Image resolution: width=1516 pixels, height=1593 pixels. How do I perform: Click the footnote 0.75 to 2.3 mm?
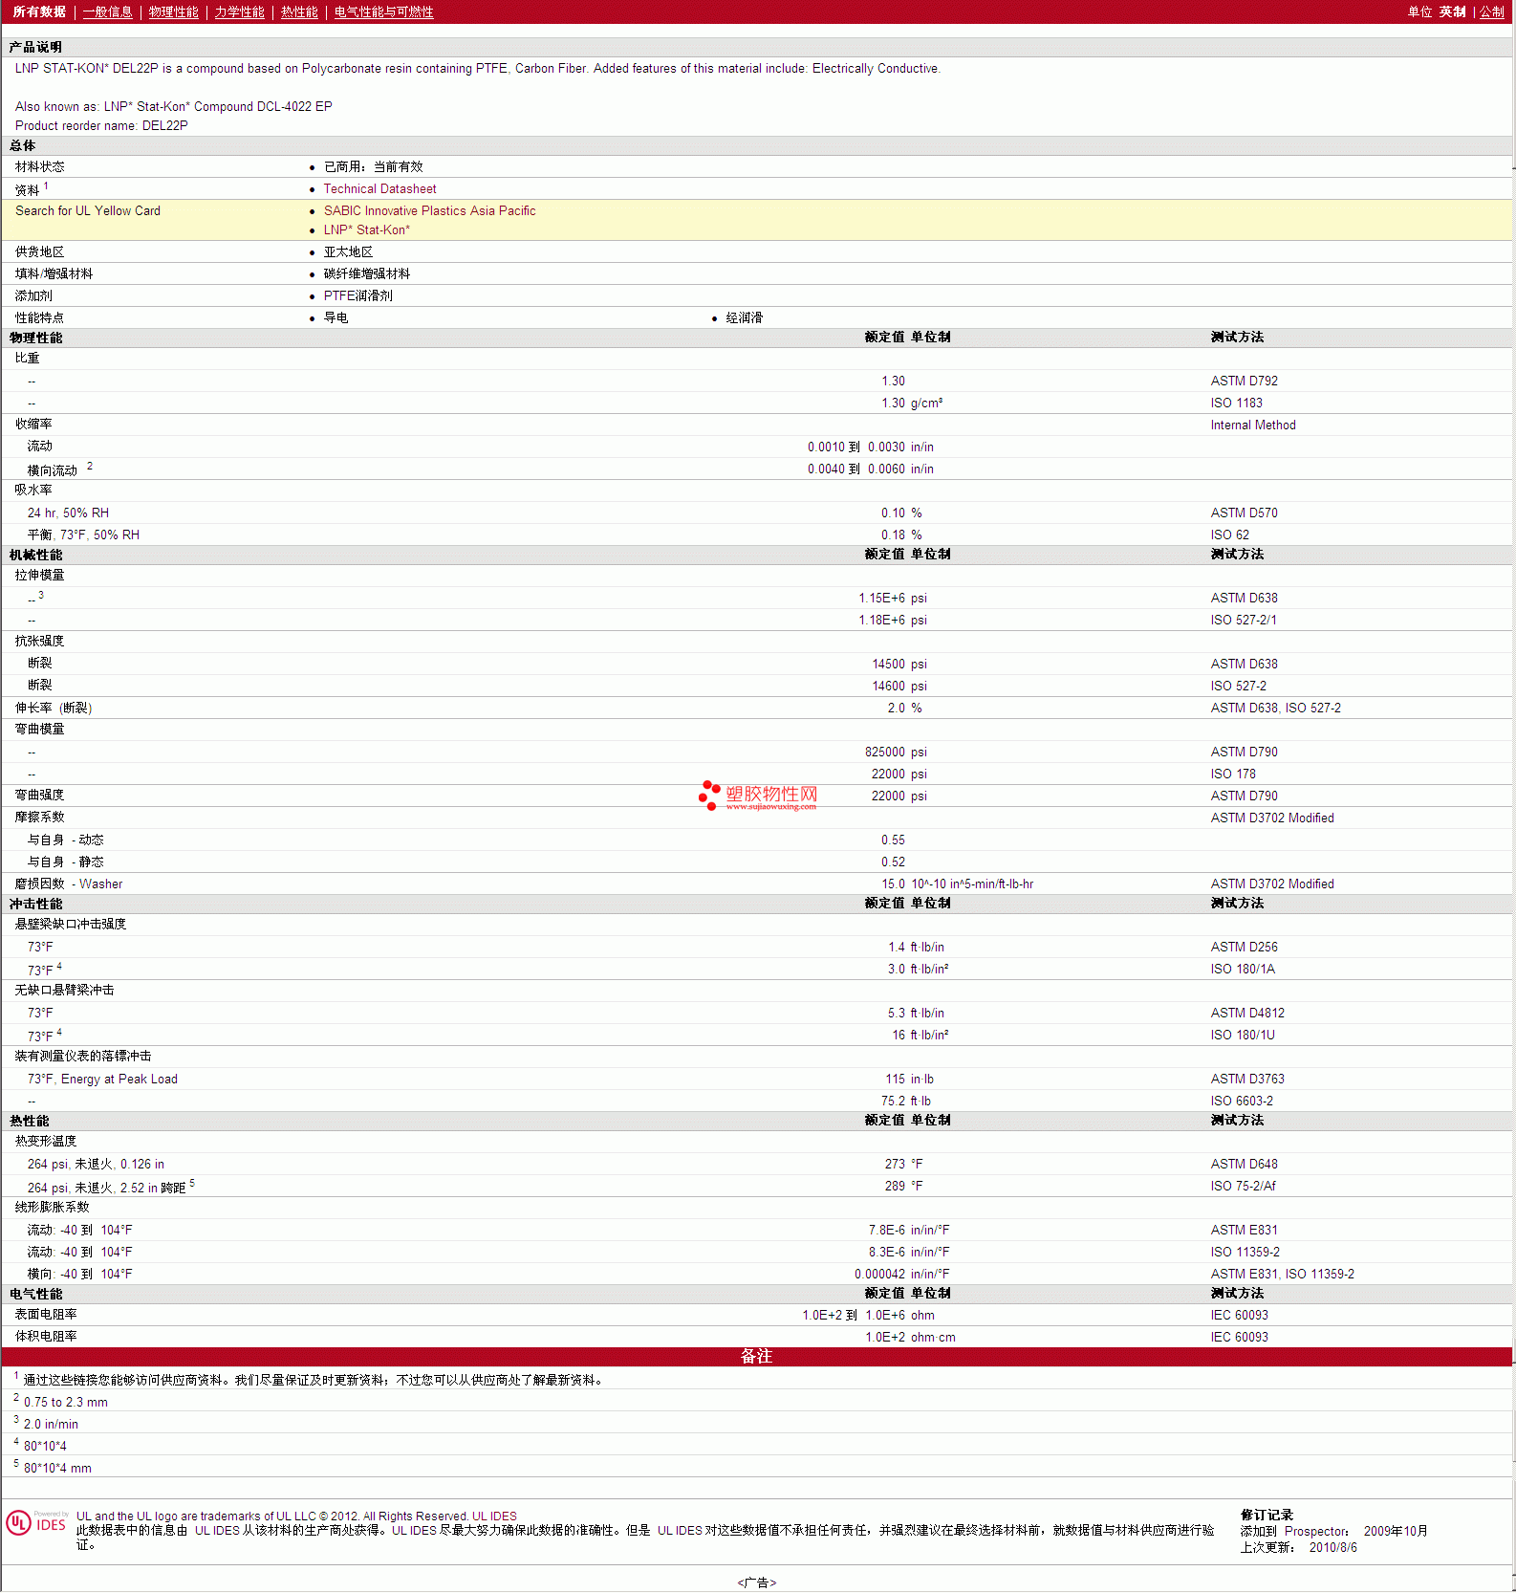[66, 1403]
